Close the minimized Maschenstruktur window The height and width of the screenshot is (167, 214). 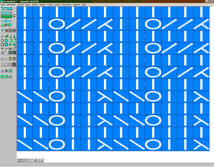tap(41, 160)
